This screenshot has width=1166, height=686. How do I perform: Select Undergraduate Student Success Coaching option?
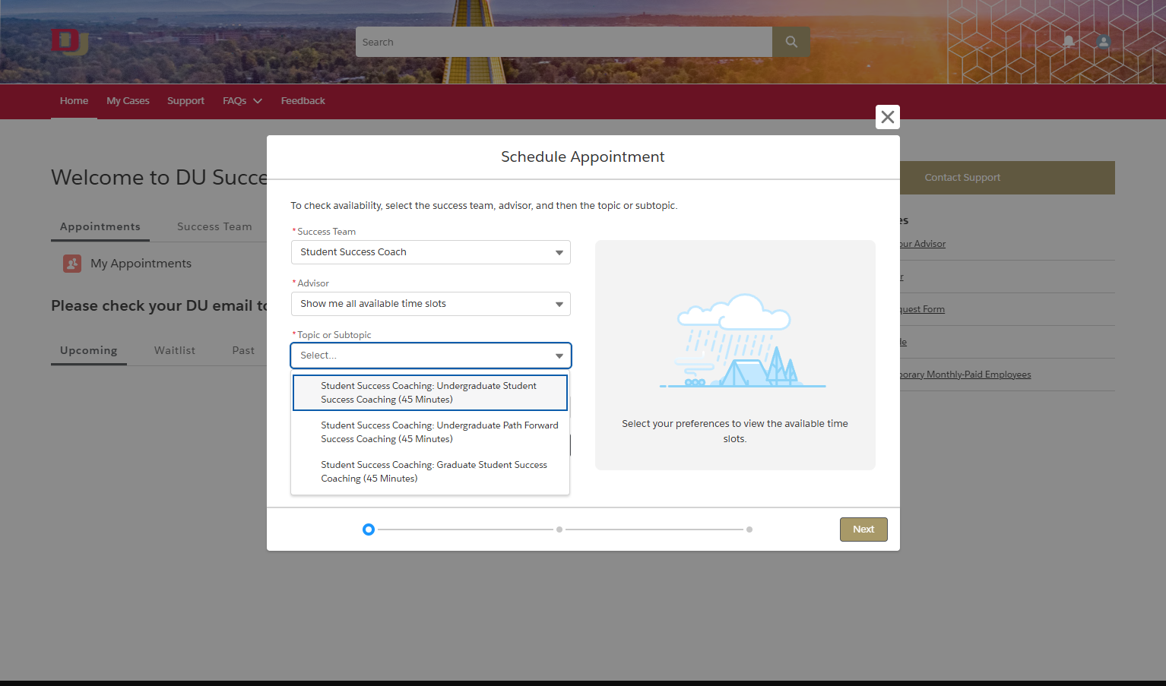[x=430, y=393]
